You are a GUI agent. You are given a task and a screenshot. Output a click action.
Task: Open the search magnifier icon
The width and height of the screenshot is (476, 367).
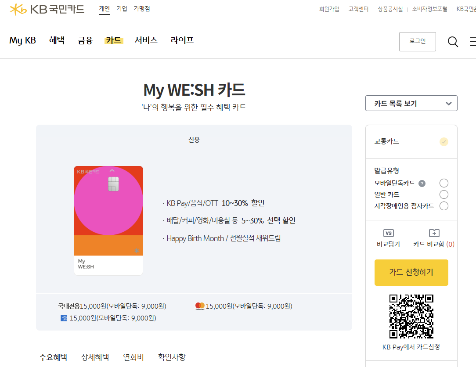coord(453,42)
